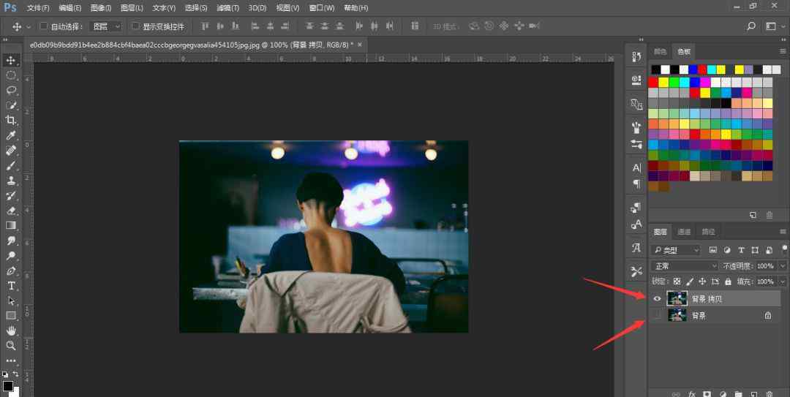
Task: Select the 背景 layer thumbnail
Action: point(677,315)
